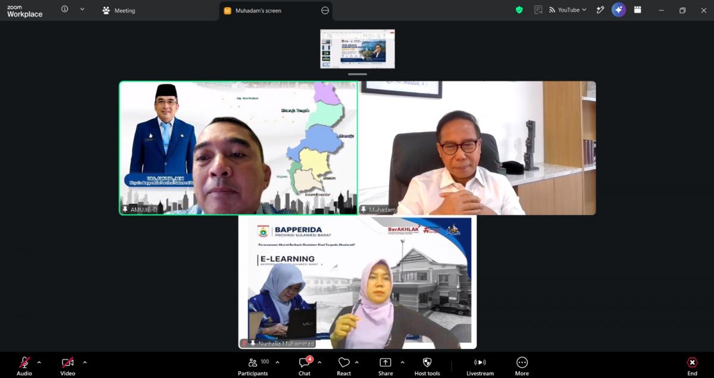Click the Livestream button
714x378 pixels.
click(x=480, y=365)
